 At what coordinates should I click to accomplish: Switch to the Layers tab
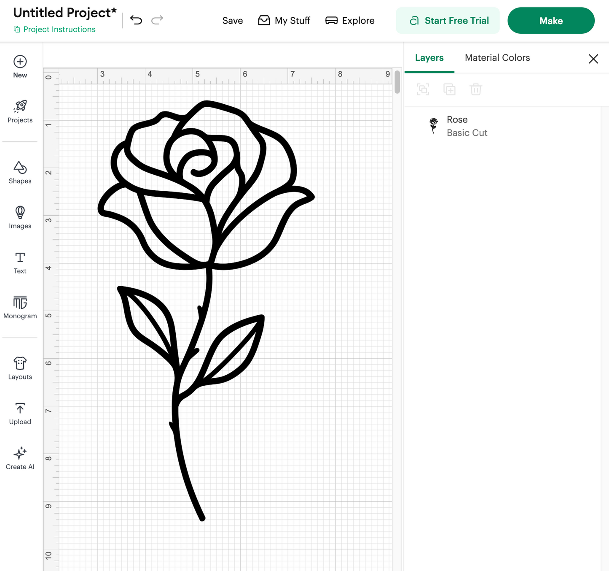click(429, 58)
